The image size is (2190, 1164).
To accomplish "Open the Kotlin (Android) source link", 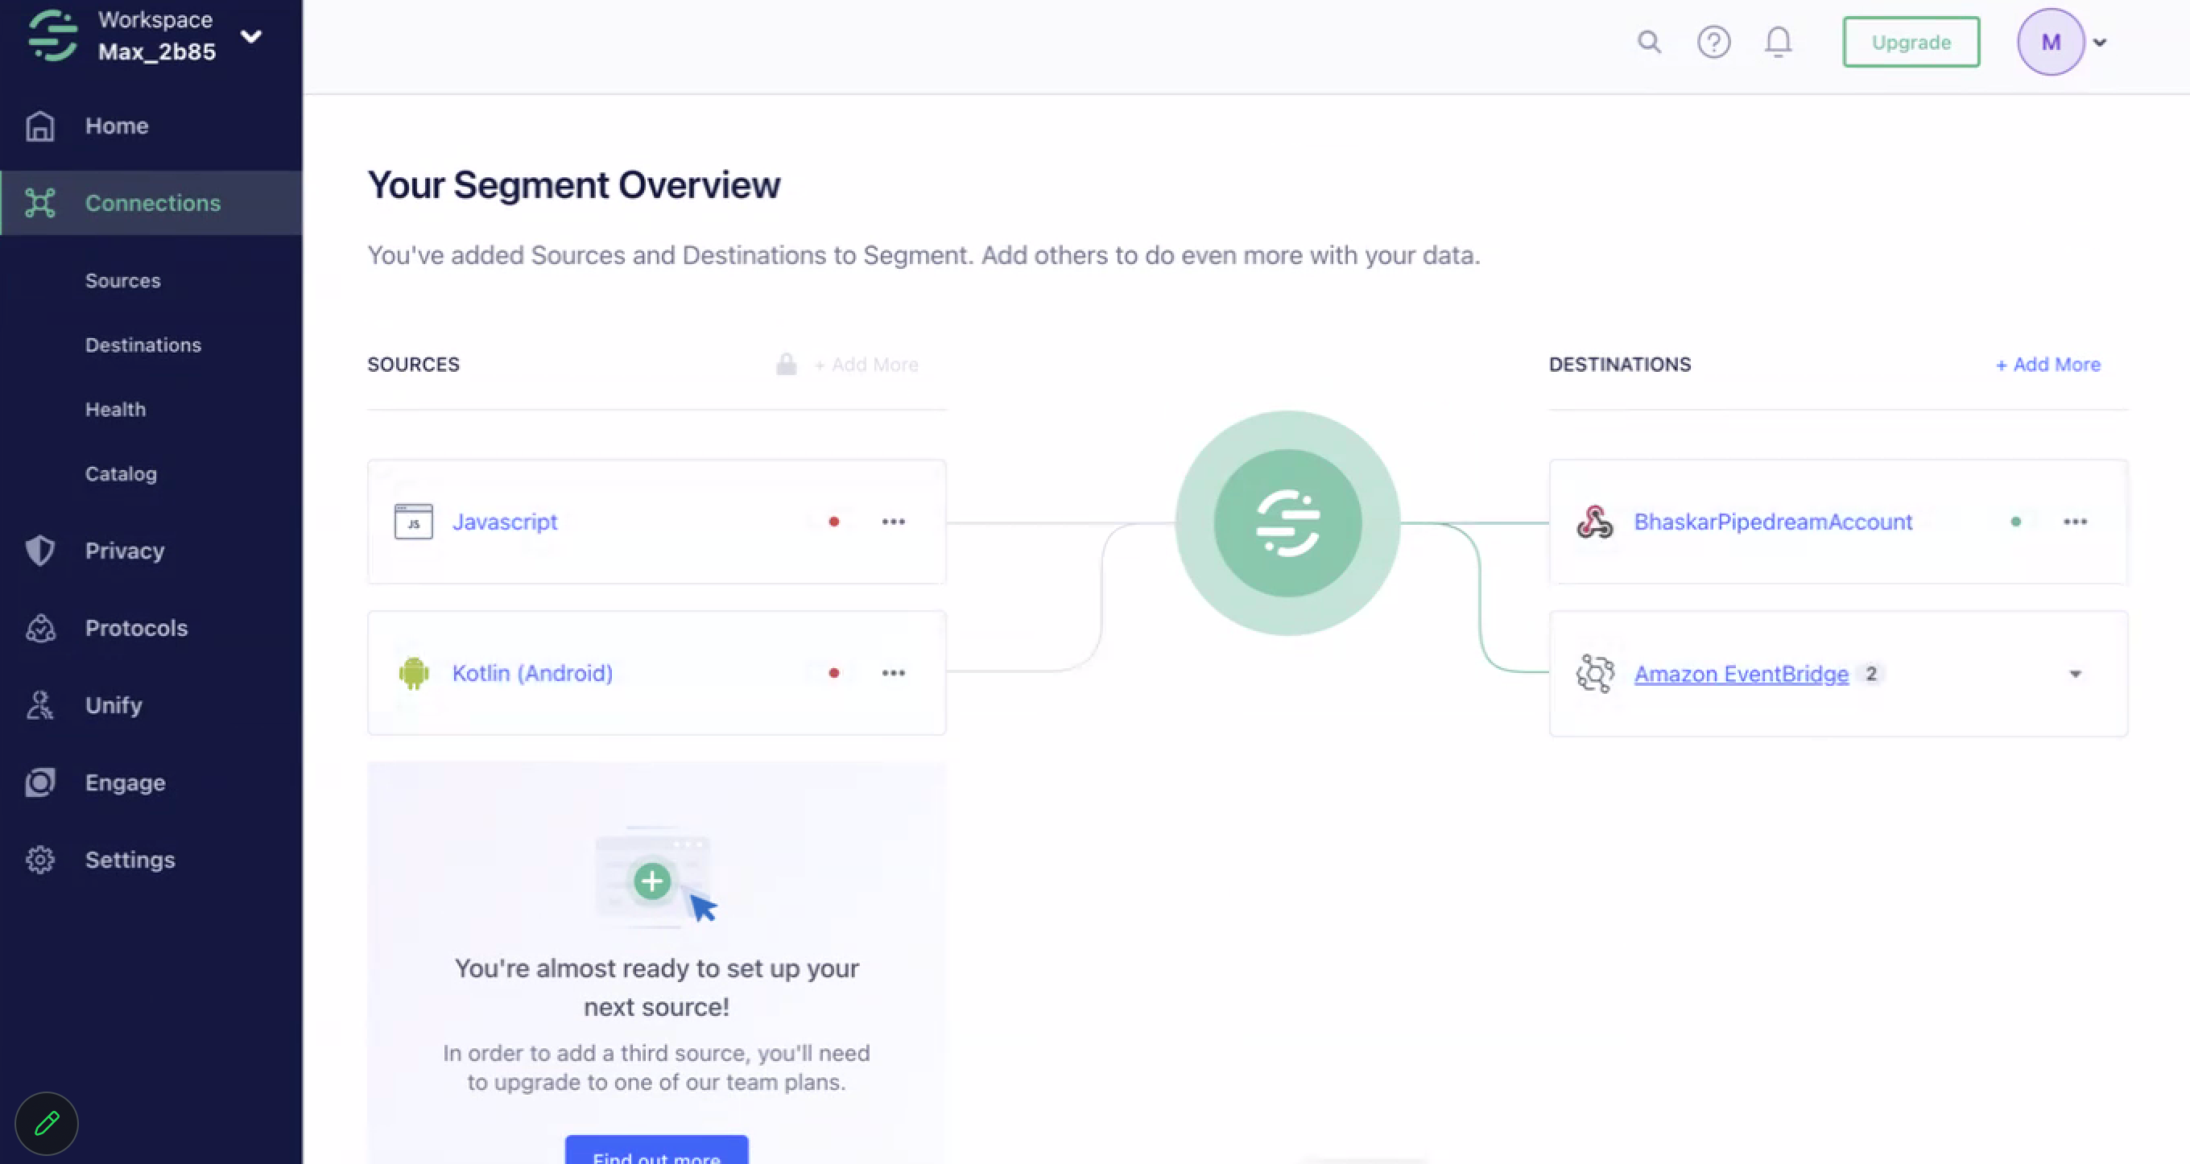I will [x=532, y=672].
